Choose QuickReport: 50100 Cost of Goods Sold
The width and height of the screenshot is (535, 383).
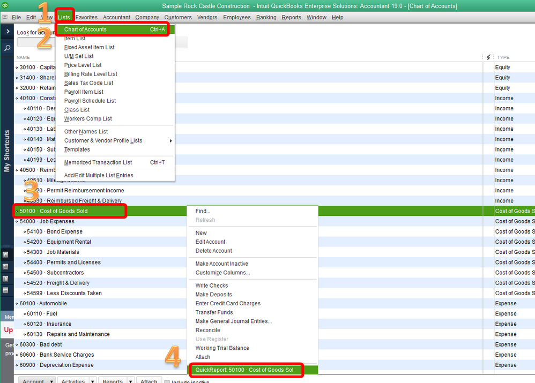point(253,370)
